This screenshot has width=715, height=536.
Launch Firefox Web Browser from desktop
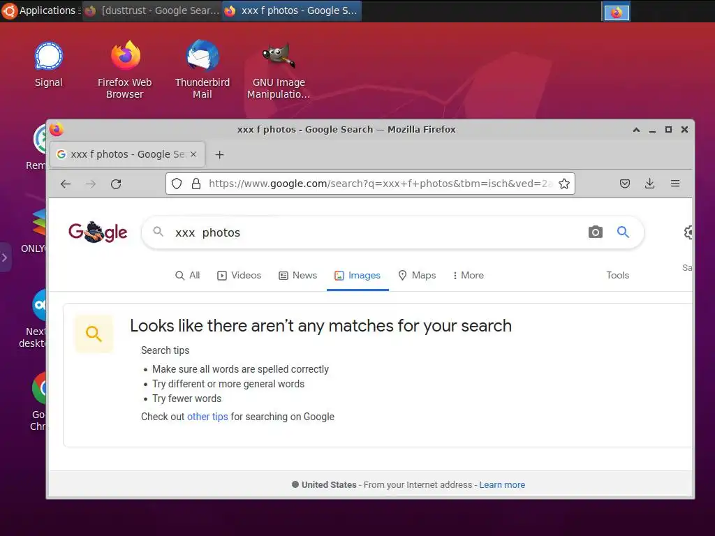click(x=125, y=69)
